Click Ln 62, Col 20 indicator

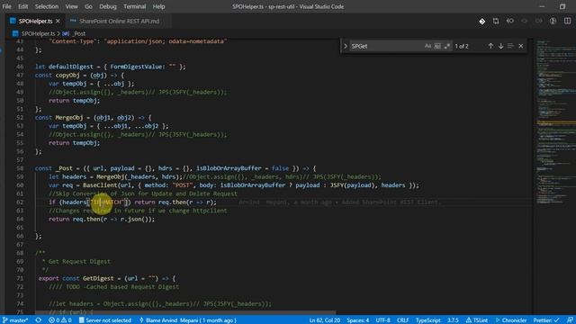point(325,320)
